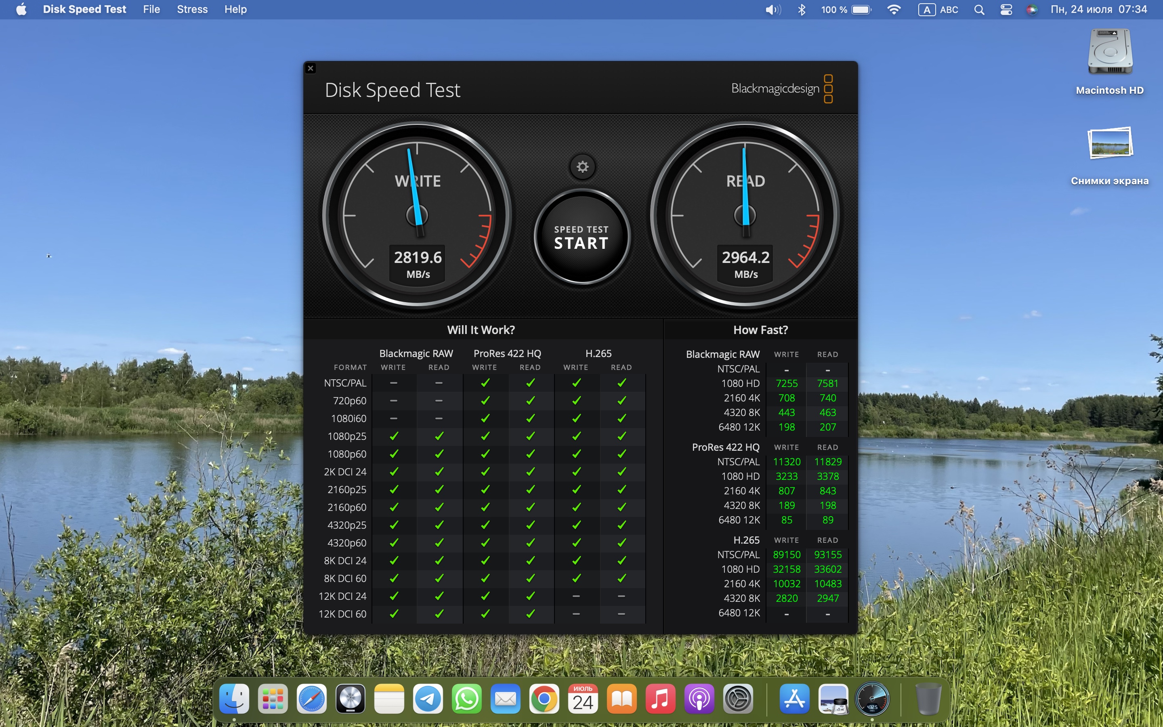Click the READ speed value 2964.2

coord(745,258)
